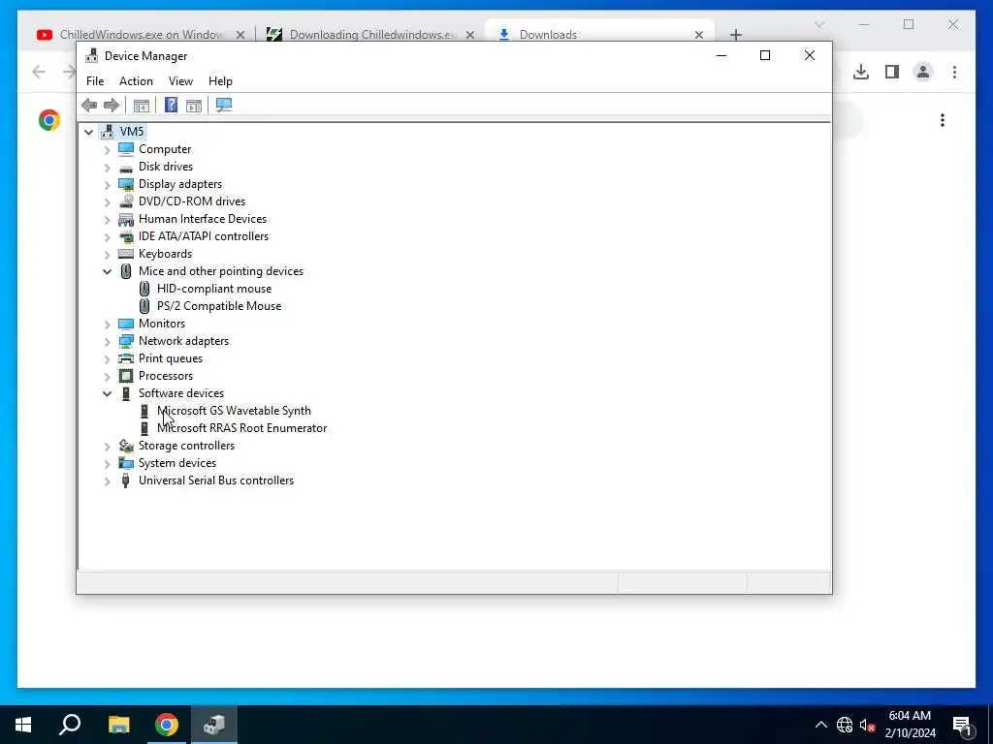Select the Display adapters category icon

coord(126,184)
